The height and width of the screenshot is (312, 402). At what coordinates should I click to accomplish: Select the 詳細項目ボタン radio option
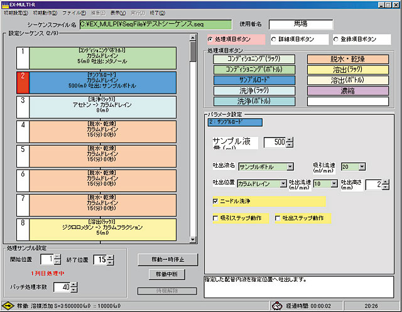click(x=273, y=39)
